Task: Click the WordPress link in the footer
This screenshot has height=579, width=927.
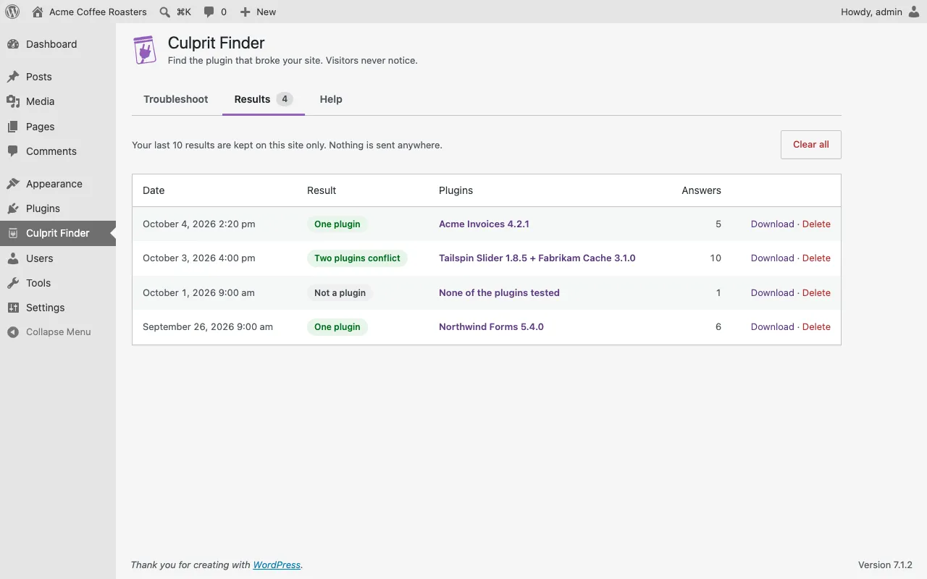Action: pyautogui.click(x=277, y=565)
